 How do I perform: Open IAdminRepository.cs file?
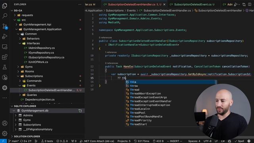coord(41,48)
